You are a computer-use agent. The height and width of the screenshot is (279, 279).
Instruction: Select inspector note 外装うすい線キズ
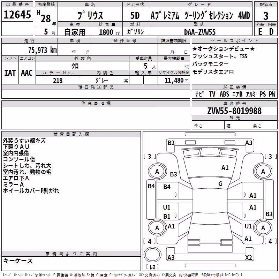tap(24, 141)
